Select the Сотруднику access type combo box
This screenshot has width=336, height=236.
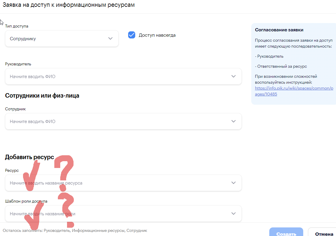(x=62, y=39)
